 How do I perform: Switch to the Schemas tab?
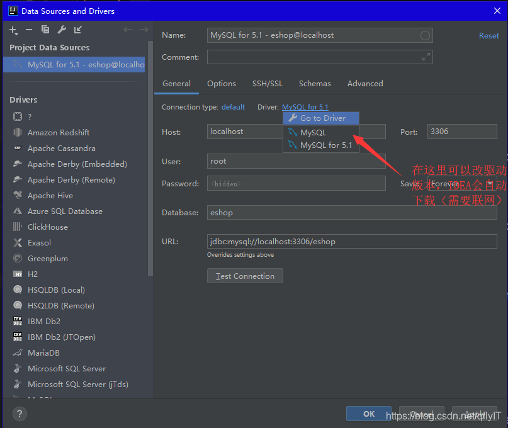click(315, 84)
